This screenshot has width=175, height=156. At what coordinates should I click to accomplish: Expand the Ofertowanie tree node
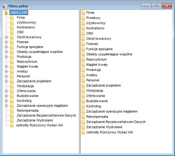(x=6, y=91)
